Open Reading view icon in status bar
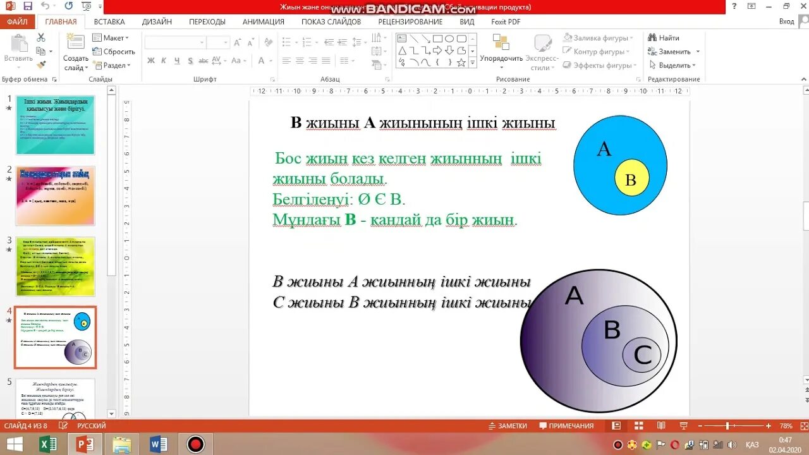 coord(661,426)
